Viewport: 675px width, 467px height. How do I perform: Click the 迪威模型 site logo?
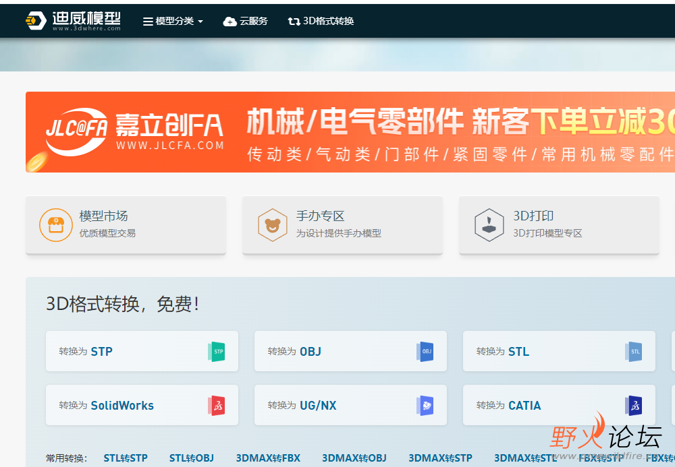(73, 21)
